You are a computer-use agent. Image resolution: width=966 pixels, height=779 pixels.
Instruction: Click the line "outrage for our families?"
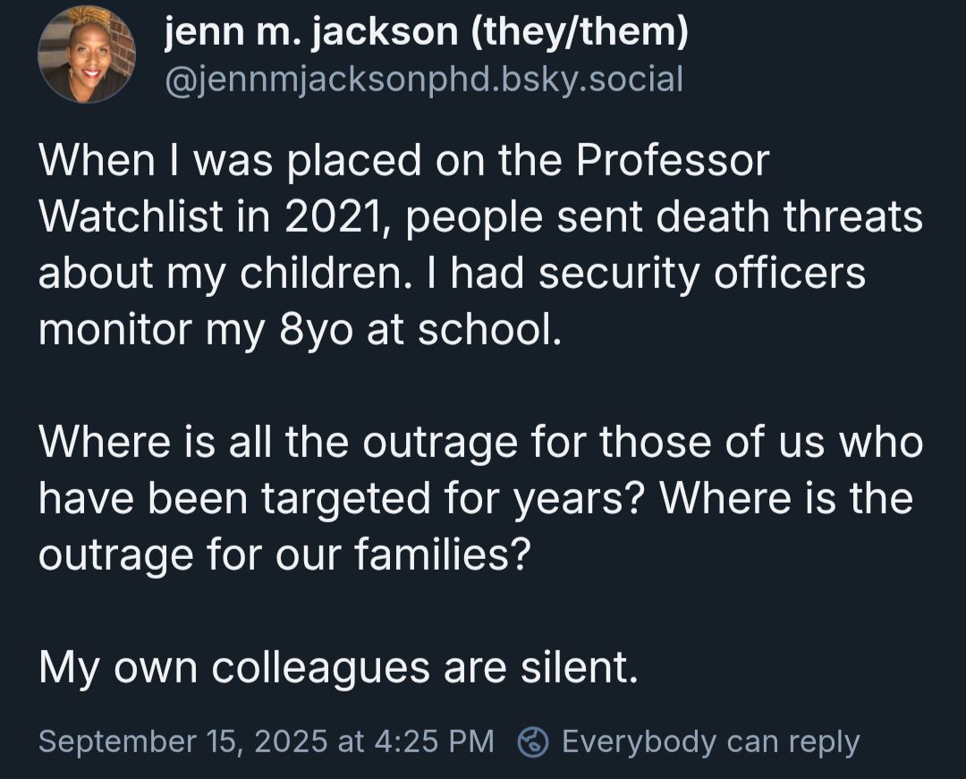(284, 555)
